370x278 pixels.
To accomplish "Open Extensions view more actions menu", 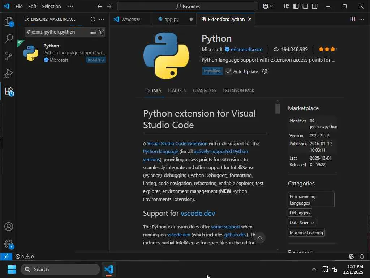I will coord(102,19).
